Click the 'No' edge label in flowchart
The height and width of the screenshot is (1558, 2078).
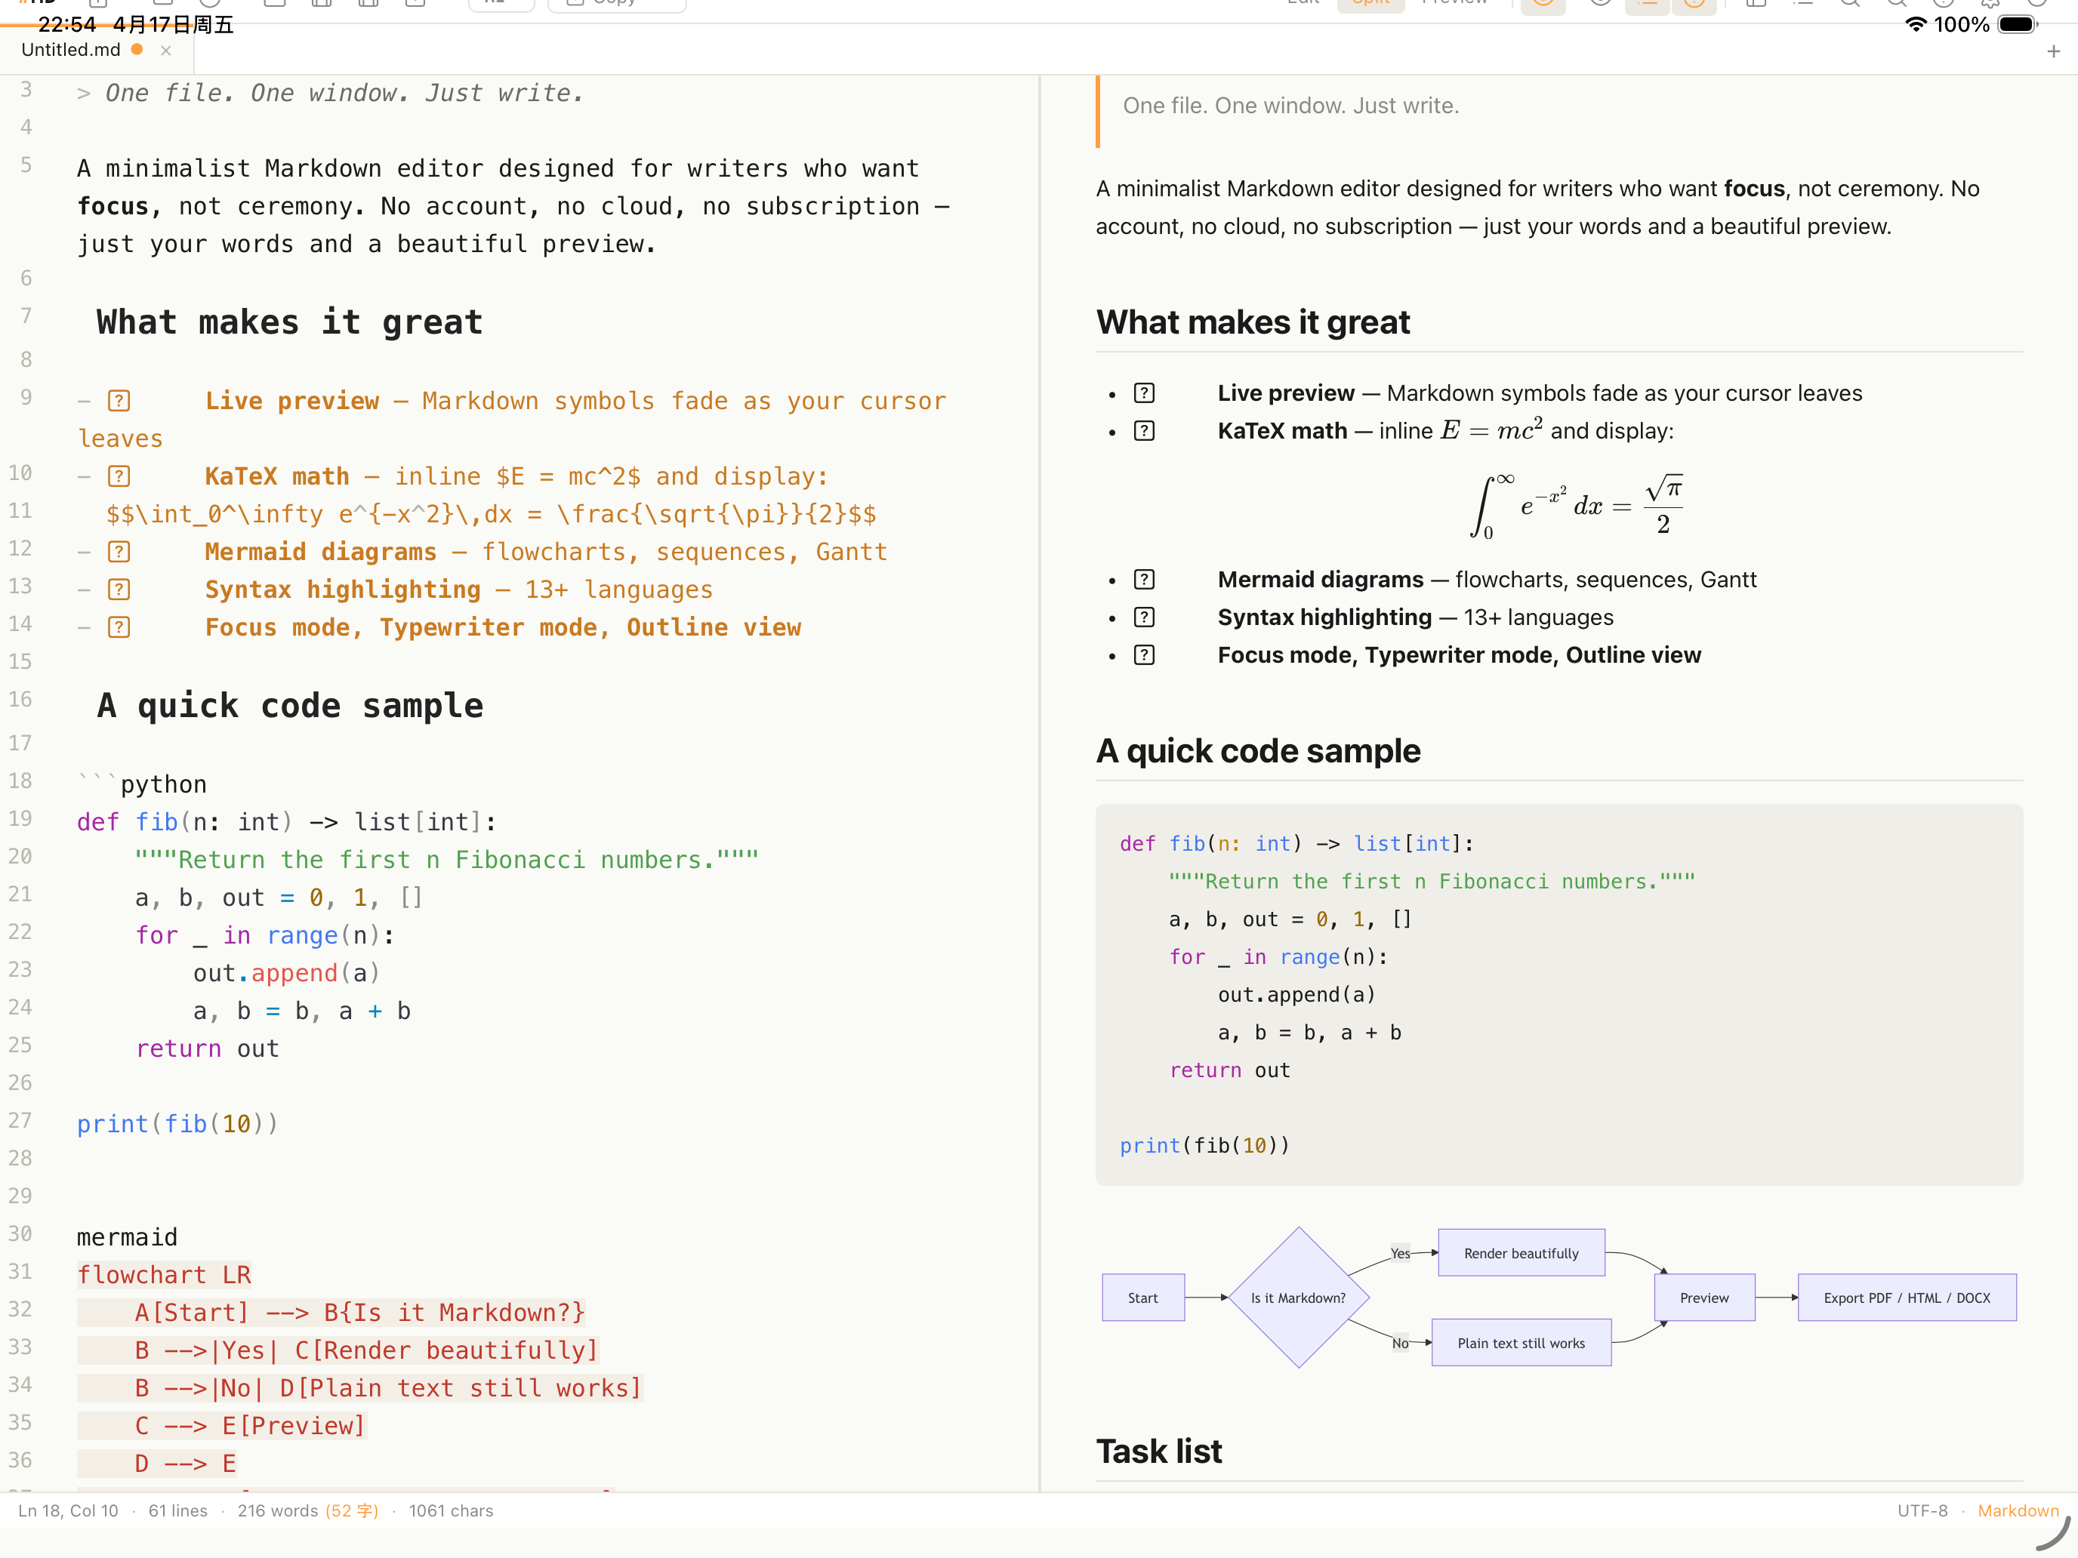(1401, 1343)
